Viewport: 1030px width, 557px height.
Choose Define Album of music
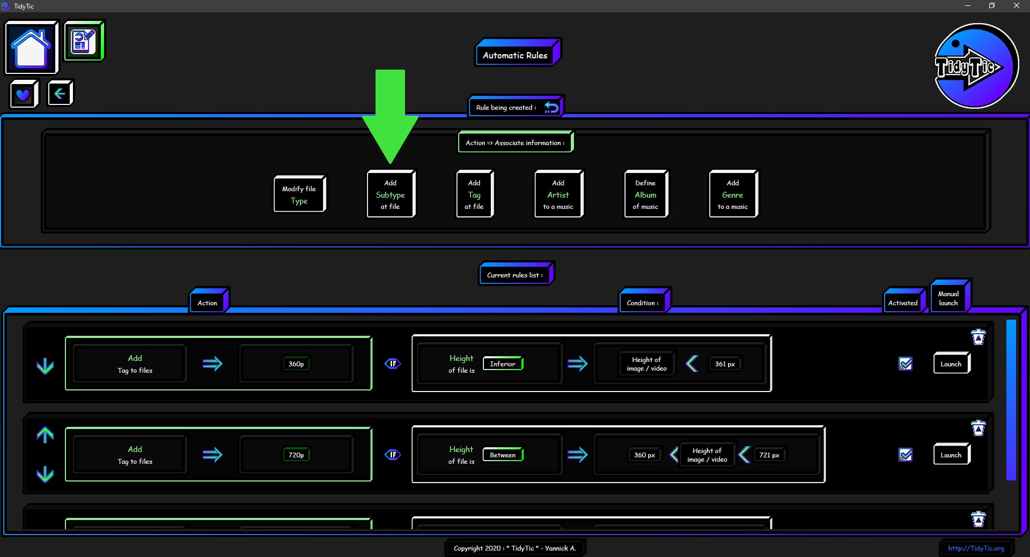(646, 194)
